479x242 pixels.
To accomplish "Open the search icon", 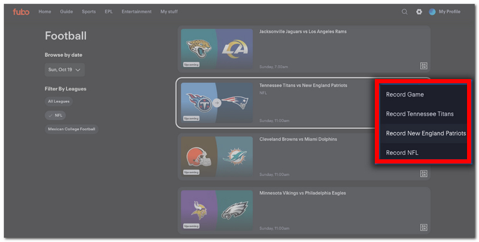I will point(405,11).
